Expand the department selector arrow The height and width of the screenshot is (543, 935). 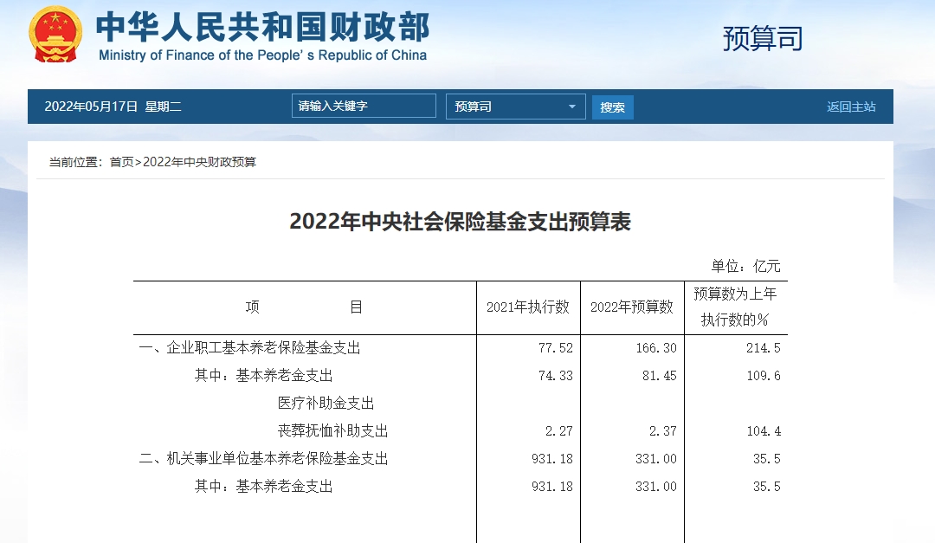[571, 106]
